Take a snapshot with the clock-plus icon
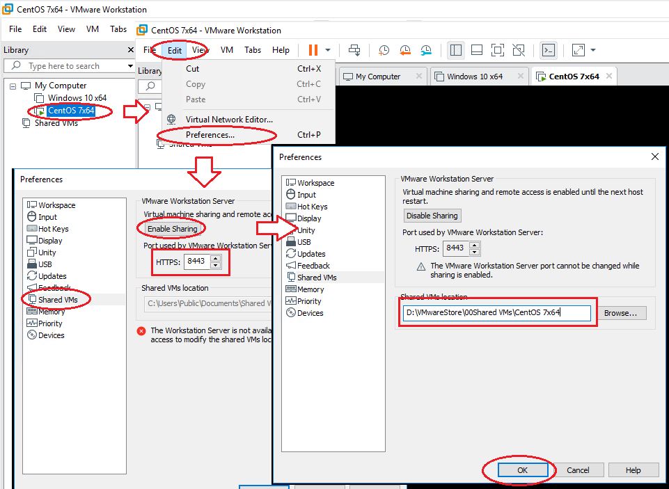 pyautogui.click(x=384, y=50)
